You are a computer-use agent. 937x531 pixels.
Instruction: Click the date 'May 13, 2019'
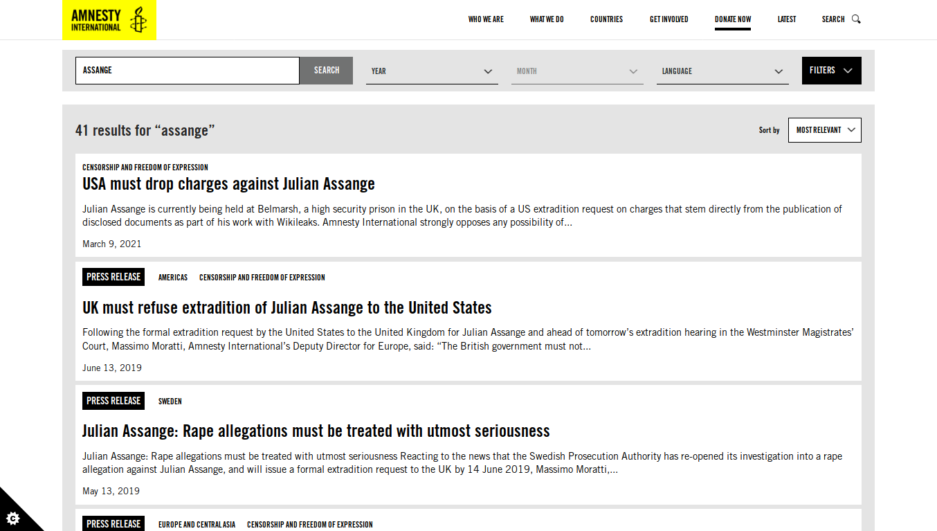pyautogui.click(x=111, y=491)
